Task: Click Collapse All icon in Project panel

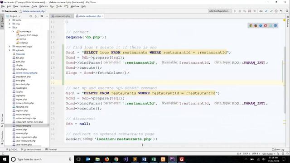Action: 36,16
